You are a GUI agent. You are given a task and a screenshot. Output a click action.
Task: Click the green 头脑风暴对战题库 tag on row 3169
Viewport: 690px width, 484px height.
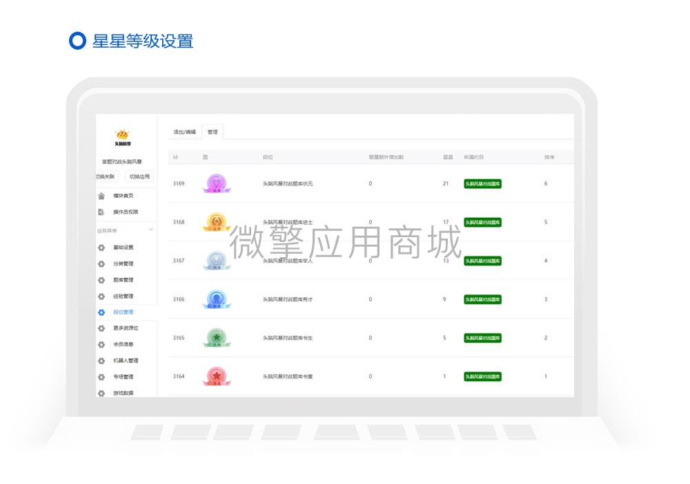click(x=484, y=183)
